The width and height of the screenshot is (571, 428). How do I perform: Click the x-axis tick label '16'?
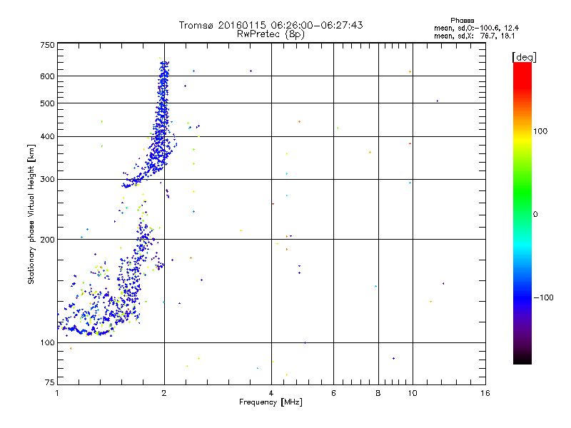pos(485,393)
